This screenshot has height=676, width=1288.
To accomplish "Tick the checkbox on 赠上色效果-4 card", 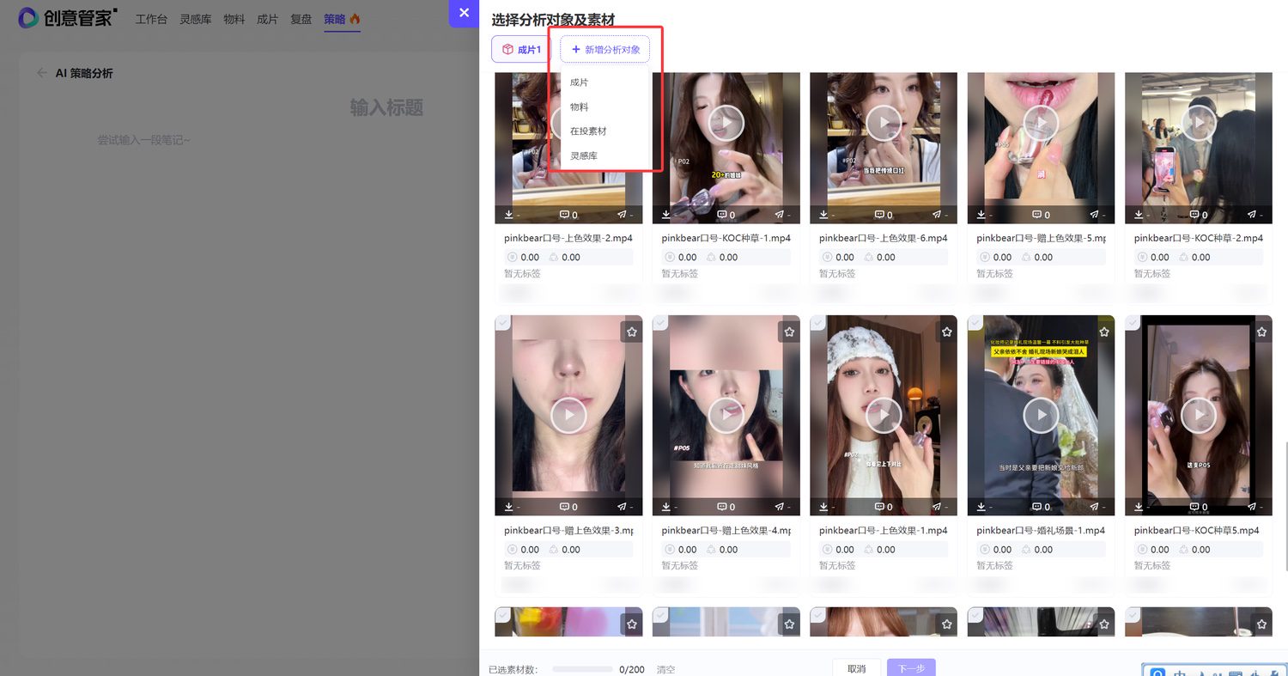I will 659,323.
